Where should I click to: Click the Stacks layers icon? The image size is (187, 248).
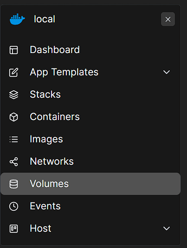pos(14,94)
